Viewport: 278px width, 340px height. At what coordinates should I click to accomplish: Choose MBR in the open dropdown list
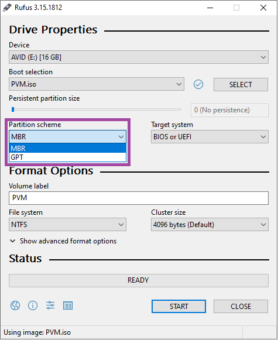coord(67,148)
